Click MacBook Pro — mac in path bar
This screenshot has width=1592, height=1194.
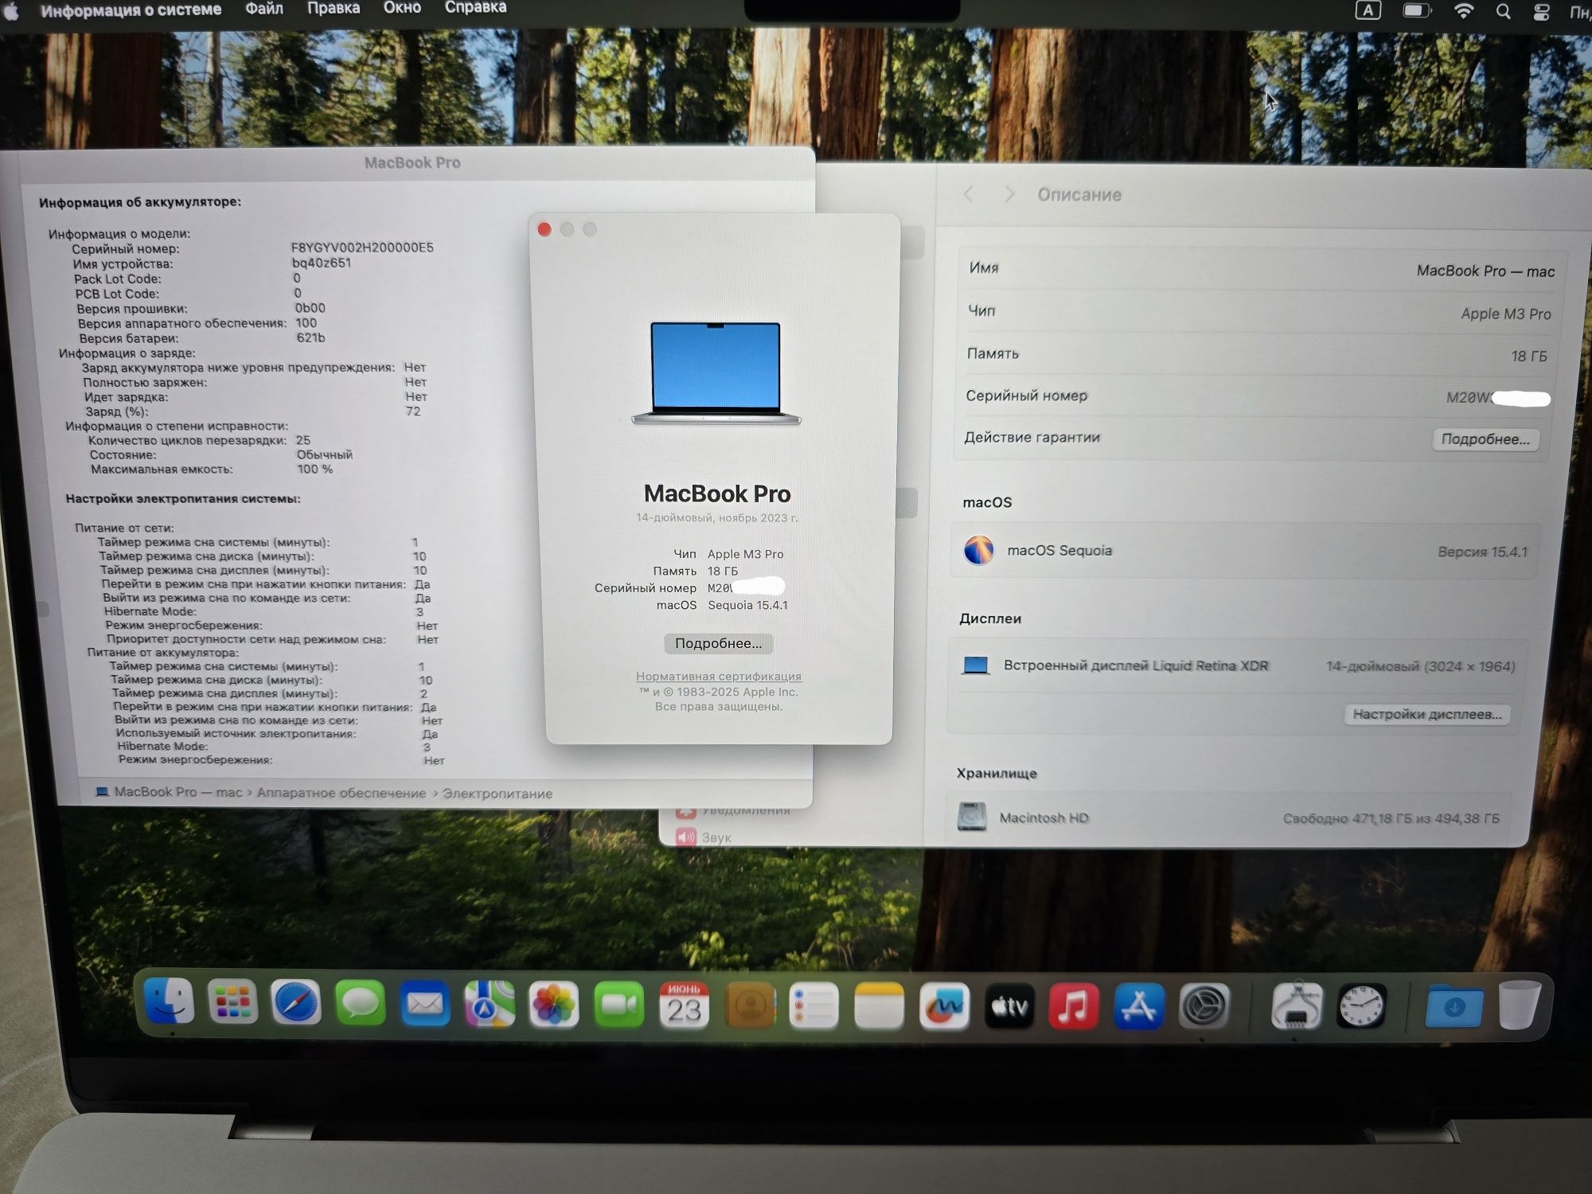[x=169, y=792]
